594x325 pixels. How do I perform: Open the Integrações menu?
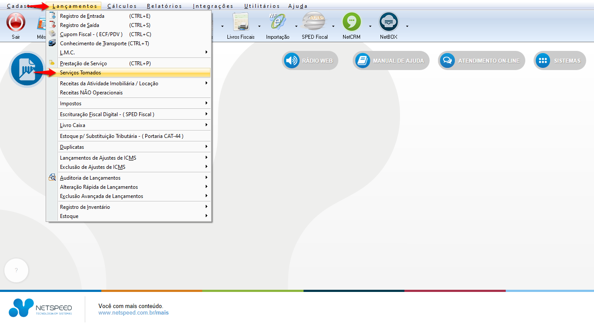213,6
